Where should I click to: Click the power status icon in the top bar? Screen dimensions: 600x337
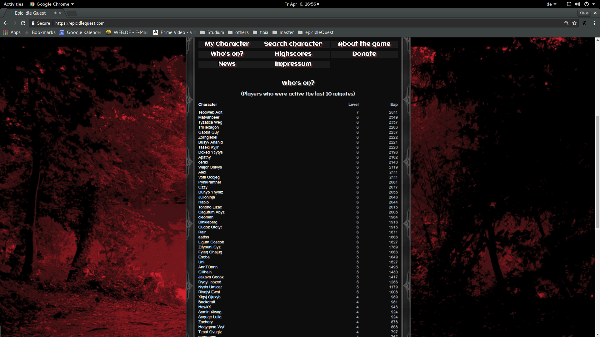(587, 4)
